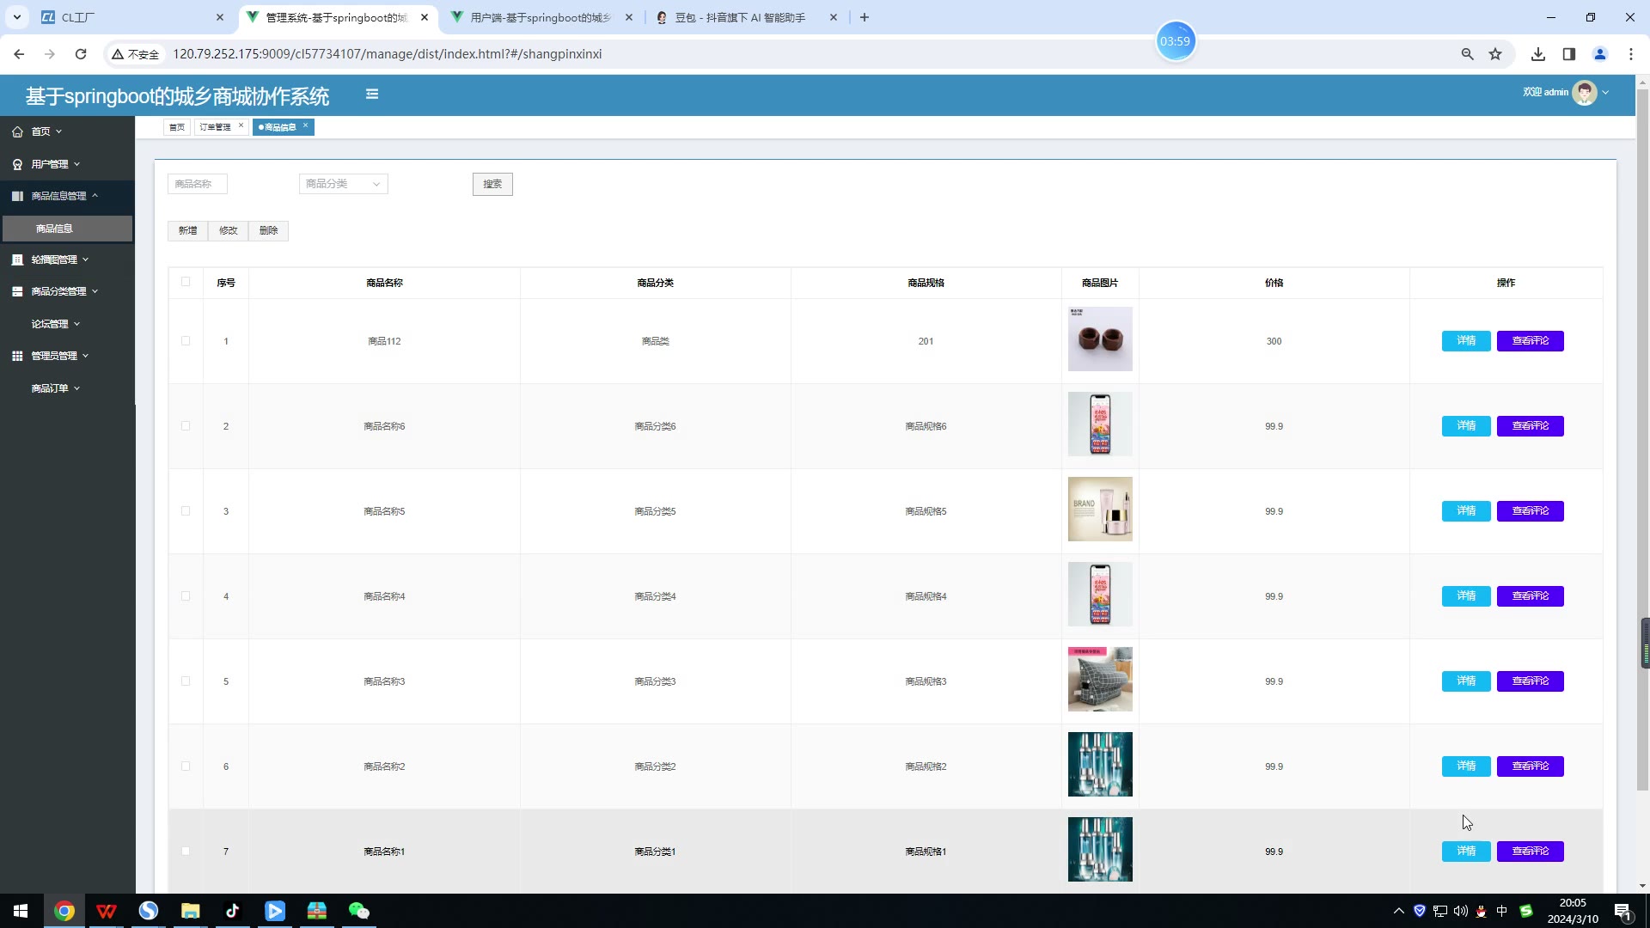Viewport: 1650px width, 928px height.
Task: Open browser side panel icon
Action: 1569,54
